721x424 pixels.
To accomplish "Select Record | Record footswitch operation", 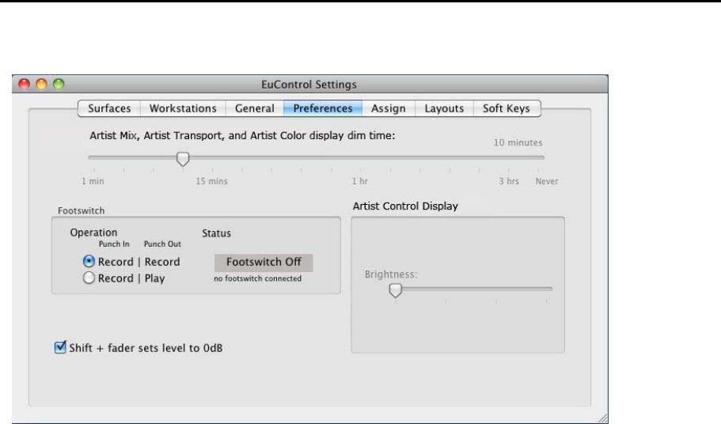I will (89, 261).
